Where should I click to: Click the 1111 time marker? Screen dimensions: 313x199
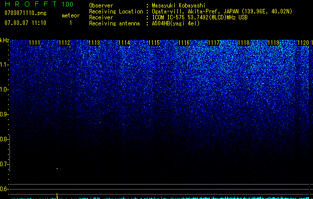click(34, 43)
